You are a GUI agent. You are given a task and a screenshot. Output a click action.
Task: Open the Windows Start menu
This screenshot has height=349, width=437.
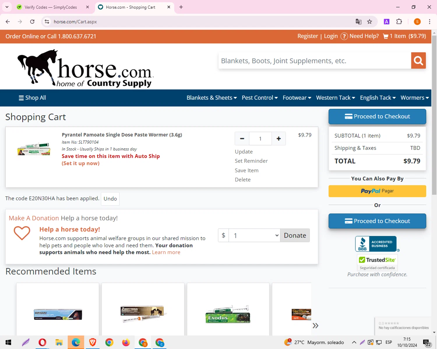[x=8, y=342]
